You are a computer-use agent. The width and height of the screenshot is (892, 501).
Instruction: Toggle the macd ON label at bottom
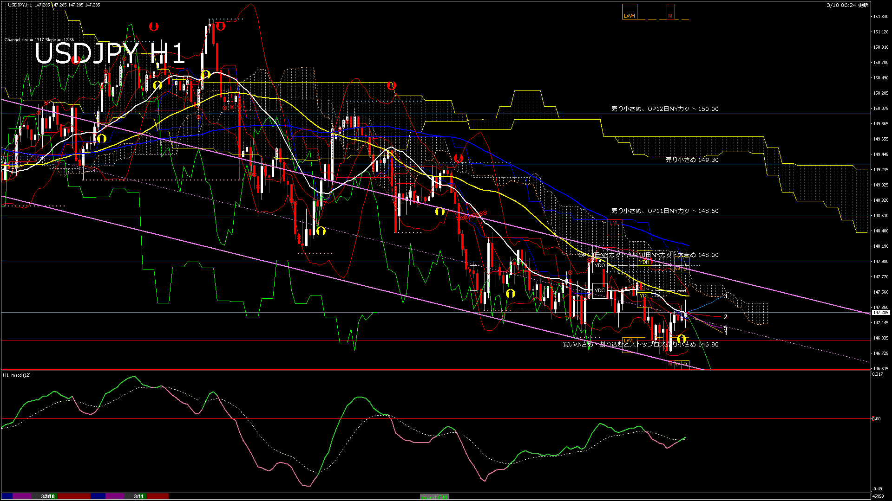(x=434, y=496)
